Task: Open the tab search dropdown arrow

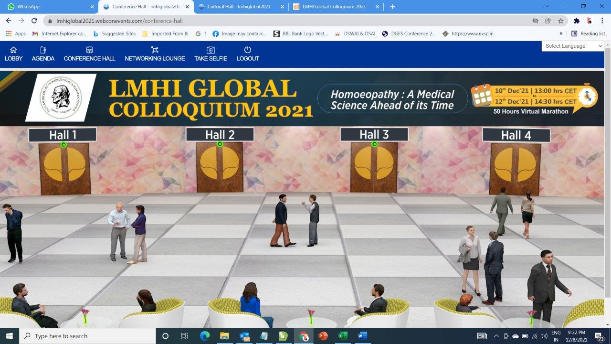Action: 547,6
